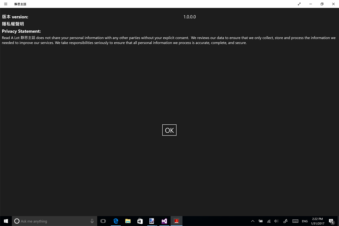Open File Explorer
Screen dimensions: 339x226
pyautogui.click(x=128, y=221)
